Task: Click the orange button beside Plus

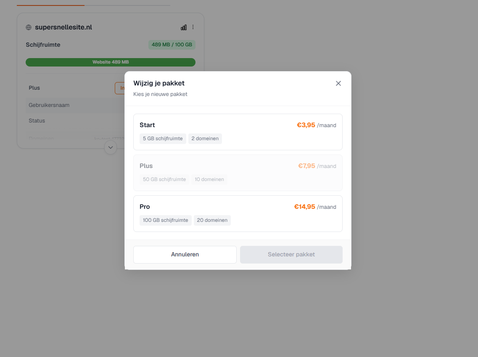Action: [120, 88]
